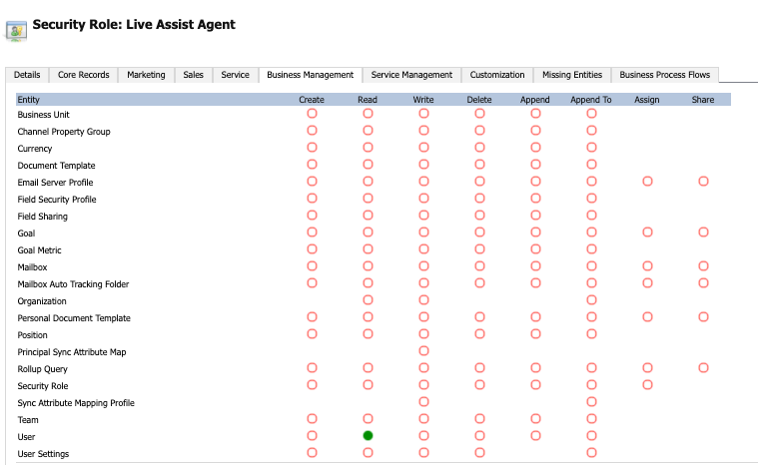Screen dimensions: 758x465
Task: Open the Missing Entities tab
Action: 572,75
